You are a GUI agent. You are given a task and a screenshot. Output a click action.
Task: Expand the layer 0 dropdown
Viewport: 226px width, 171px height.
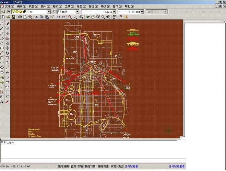pyautogui.click(x=49, y=12)
